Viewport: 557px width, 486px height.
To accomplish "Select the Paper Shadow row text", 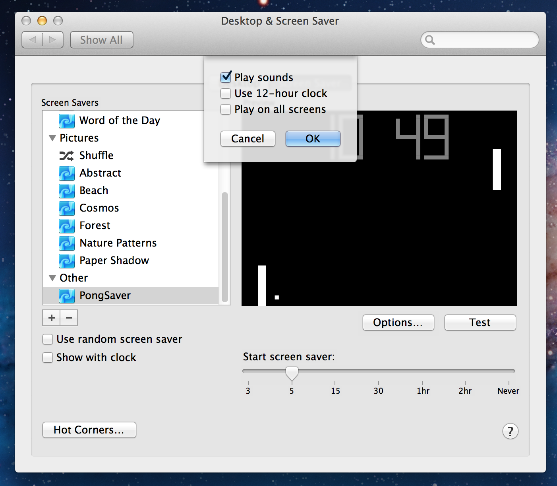I will (114, 260).
